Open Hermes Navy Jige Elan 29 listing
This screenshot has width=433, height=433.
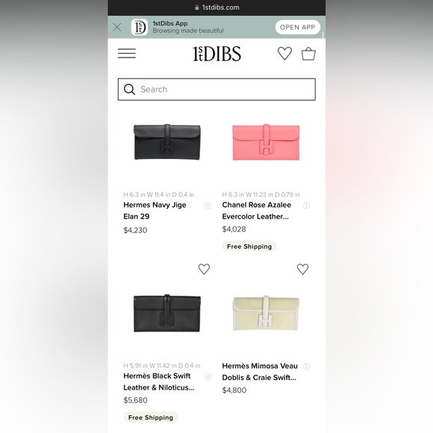coord(155,211)
